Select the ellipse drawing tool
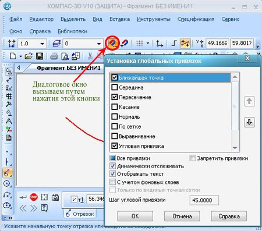This screenshot has width=262, height=231. (8, 205)
